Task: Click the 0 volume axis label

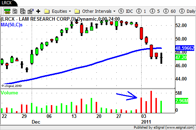Action: (x=176, y=110)
